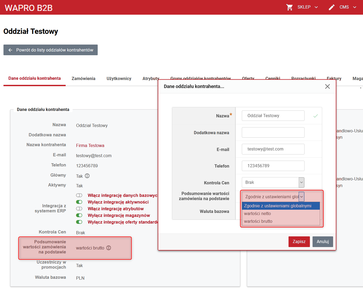Click the Zapisz button
The width and height of the screenshot is (363, 290).
click(x=299, y=242)
